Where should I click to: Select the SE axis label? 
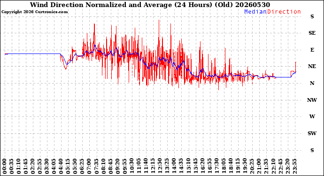(312, 33)
